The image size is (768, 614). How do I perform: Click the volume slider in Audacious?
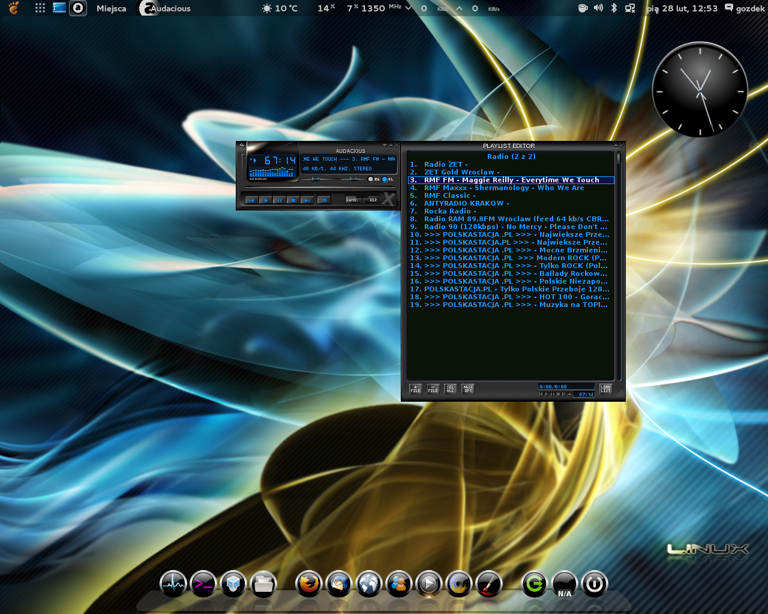[317, 179]
